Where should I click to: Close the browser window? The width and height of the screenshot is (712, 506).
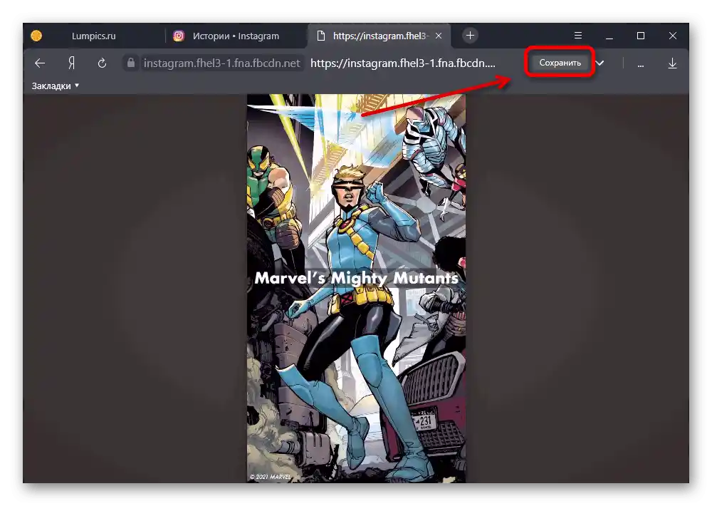pos(673,36)
